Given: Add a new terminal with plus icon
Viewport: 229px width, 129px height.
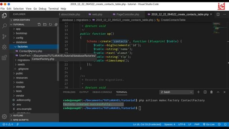Looking at the screenshot, I should 198,92.
